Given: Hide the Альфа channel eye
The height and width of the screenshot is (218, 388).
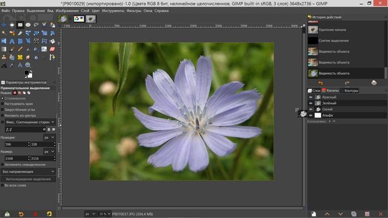Looking at the screenshot, I should [x=311, y=115].
